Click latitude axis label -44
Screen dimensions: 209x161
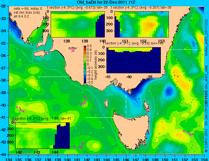coord(3,155)
